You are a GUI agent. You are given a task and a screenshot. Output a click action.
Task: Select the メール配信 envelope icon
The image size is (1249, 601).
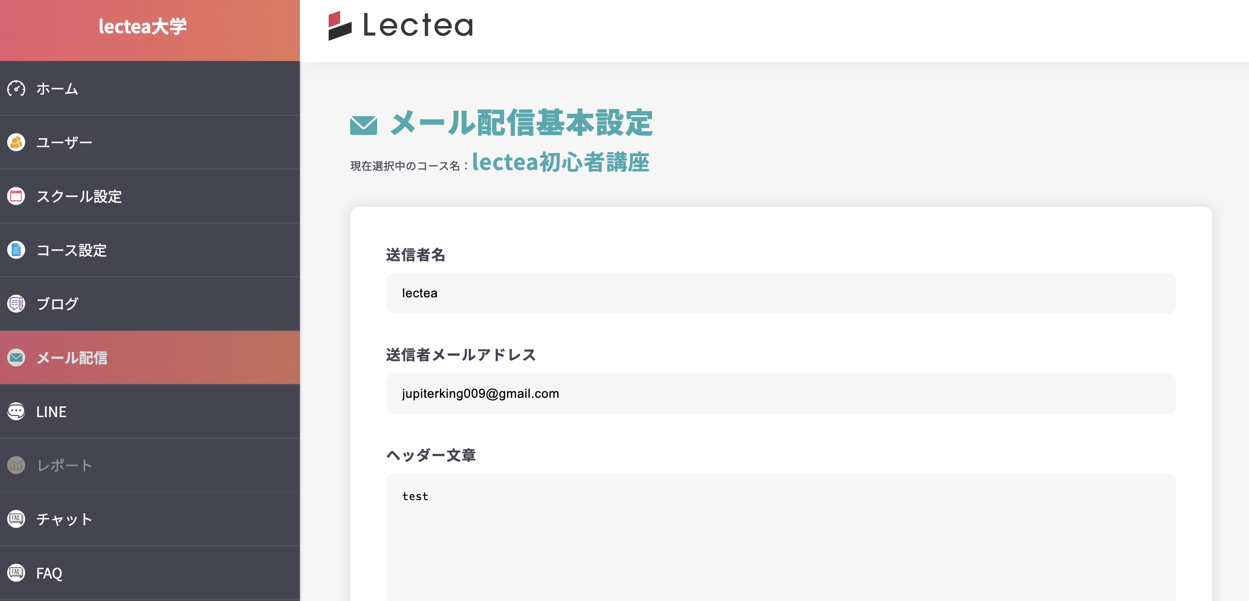16,358
